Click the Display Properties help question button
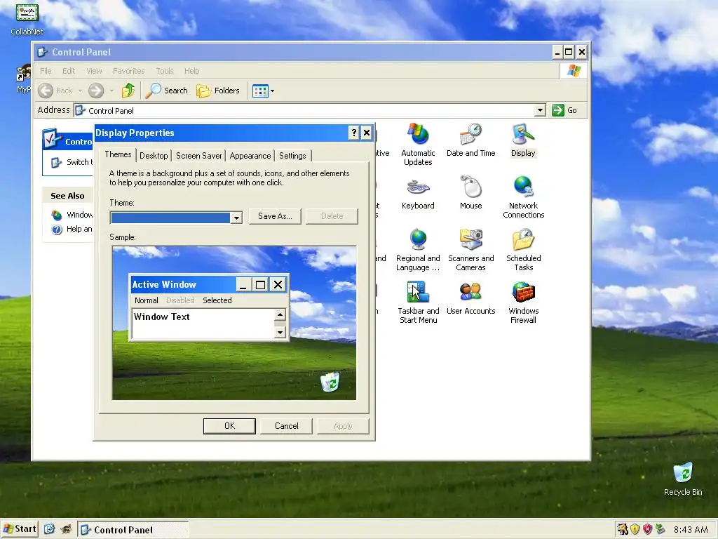The height and width of the screenshot is (539, 718). (x=353, y=133)
